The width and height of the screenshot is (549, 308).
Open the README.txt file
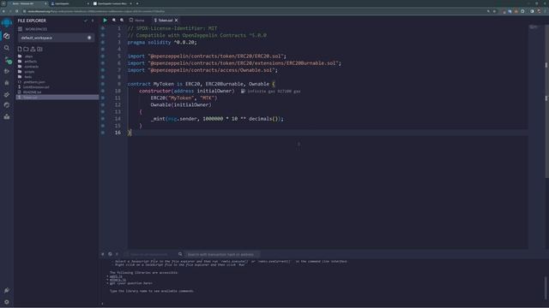pyautogui.click(x=33, y=92)
